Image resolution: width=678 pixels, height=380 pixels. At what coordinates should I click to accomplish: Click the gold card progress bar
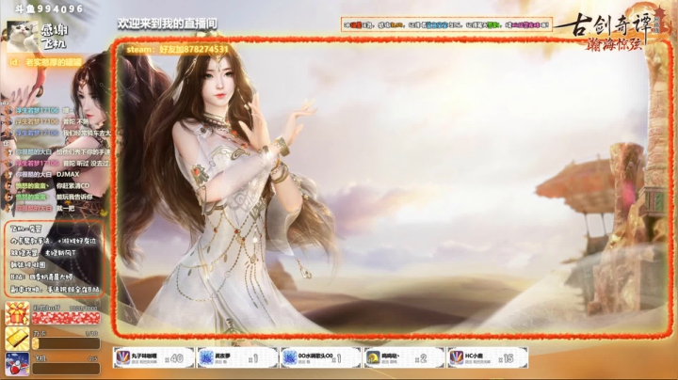click(x=66, y=343)
